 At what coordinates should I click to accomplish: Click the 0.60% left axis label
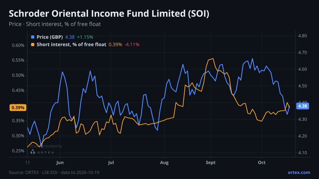[x=18, y=45]
